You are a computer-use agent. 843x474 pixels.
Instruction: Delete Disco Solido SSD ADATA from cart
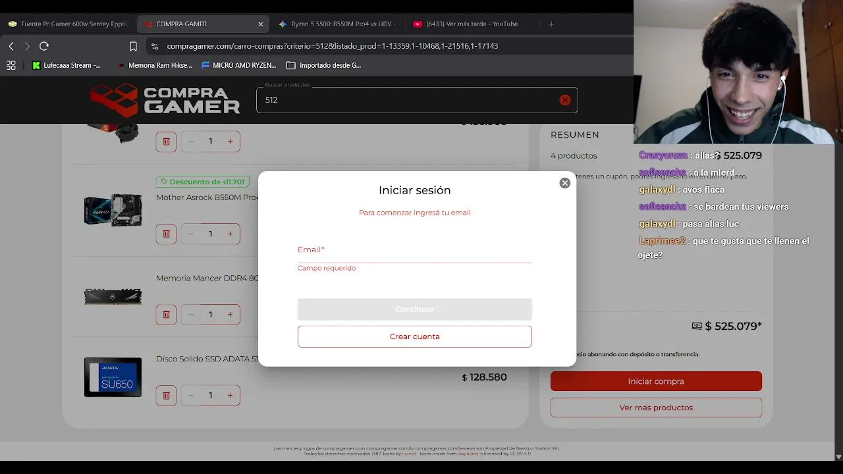pos(166,395)
